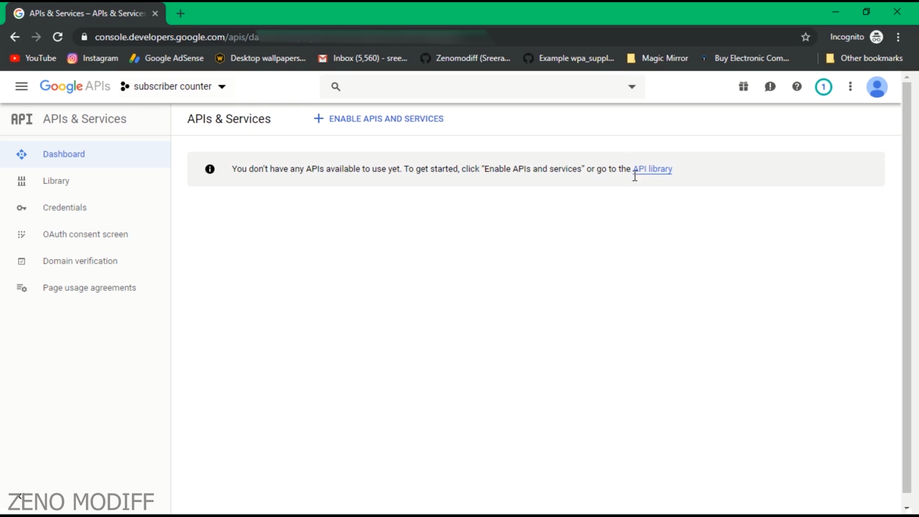Click the API logo in sidebar header
The width and height of the screenshot is (919, 517).
[x=22, y=119]
